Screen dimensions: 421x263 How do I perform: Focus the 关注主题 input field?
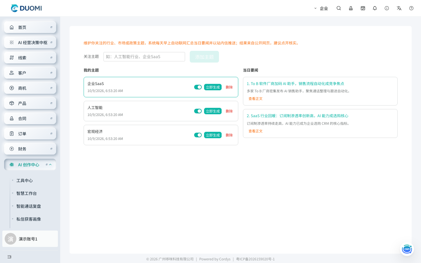coord(144,57)
